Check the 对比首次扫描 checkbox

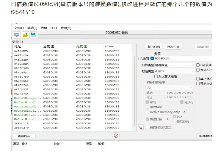pos(156,76)
